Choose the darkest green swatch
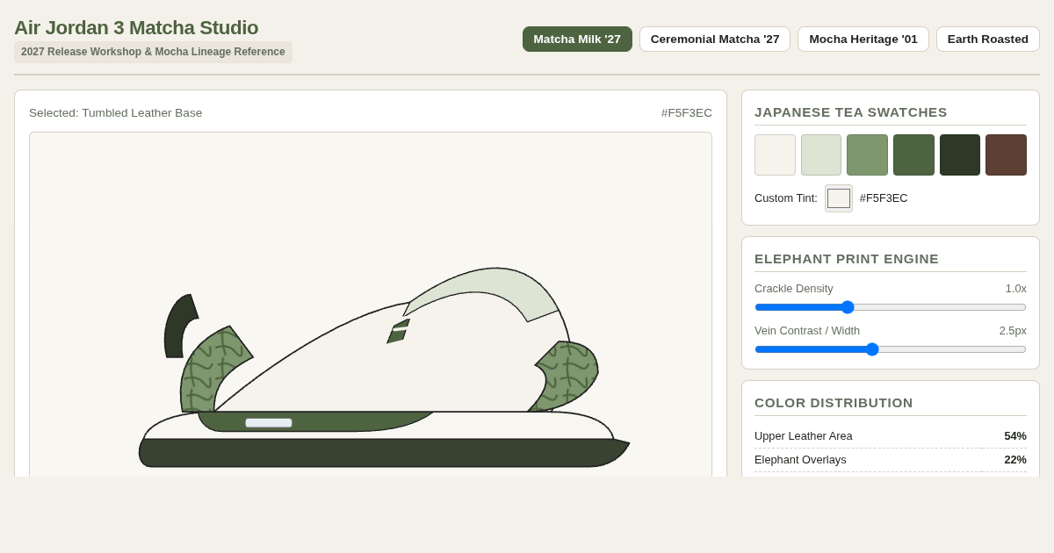Screen dimensions: 1054x553 coord(960,154)
